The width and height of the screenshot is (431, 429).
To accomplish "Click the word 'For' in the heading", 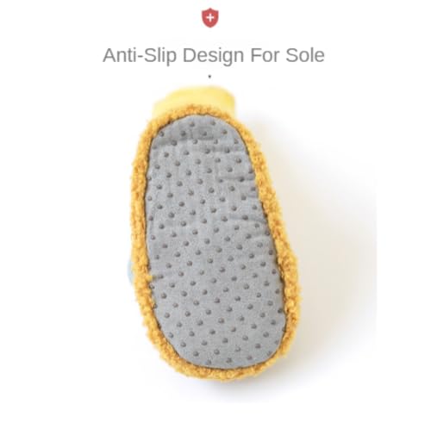I will point(265,54).
